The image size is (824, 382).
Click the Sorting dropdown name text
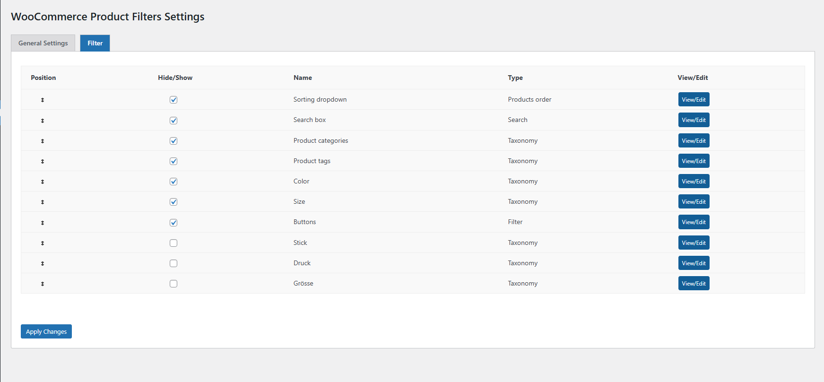pyautogui.click(x=320, y=99)
